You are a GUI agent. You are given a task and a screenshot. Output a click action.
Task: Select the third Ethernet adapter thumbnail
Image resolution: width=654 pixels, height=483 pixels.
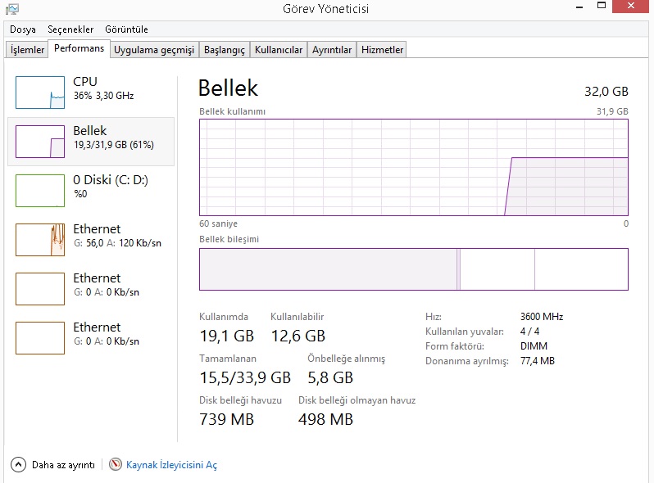[x=40, y=338]
